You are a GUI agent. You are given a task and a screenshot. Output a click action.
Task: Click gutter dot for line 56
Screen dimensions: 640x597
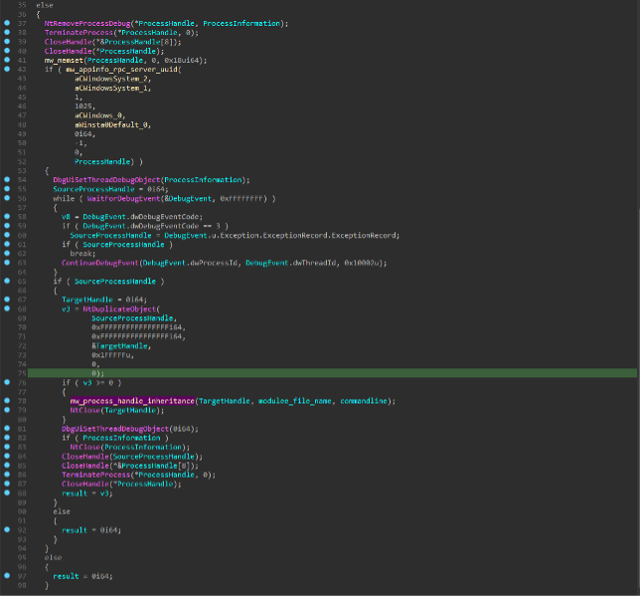point(8,198)
